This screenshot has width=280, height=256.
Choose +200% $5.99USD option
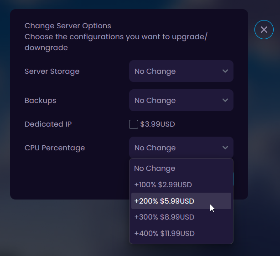click(181, 201)
